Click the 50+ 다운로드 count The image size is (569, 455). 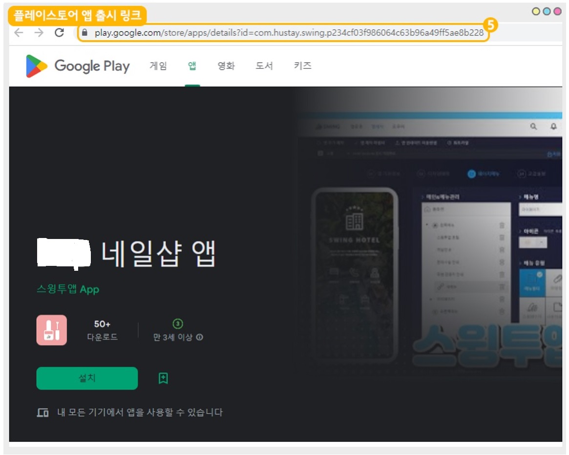(x=103, y=330)
